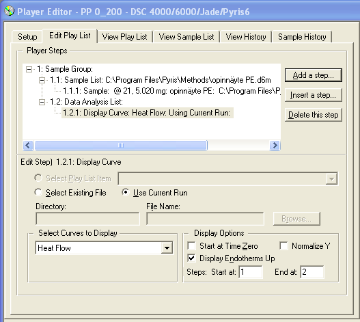Click the Add a step button
This screenshot has width=360, height=322.
313,75
